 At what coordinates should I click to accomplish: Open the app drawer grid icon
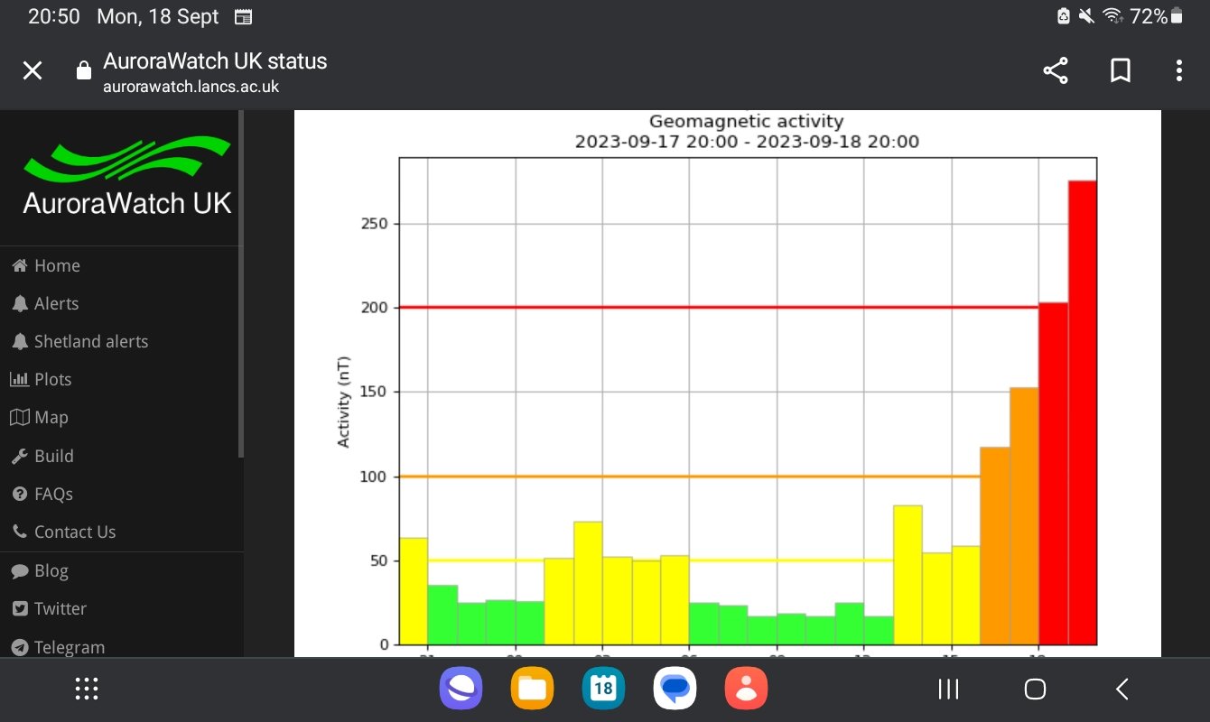(x=86, y=690)
